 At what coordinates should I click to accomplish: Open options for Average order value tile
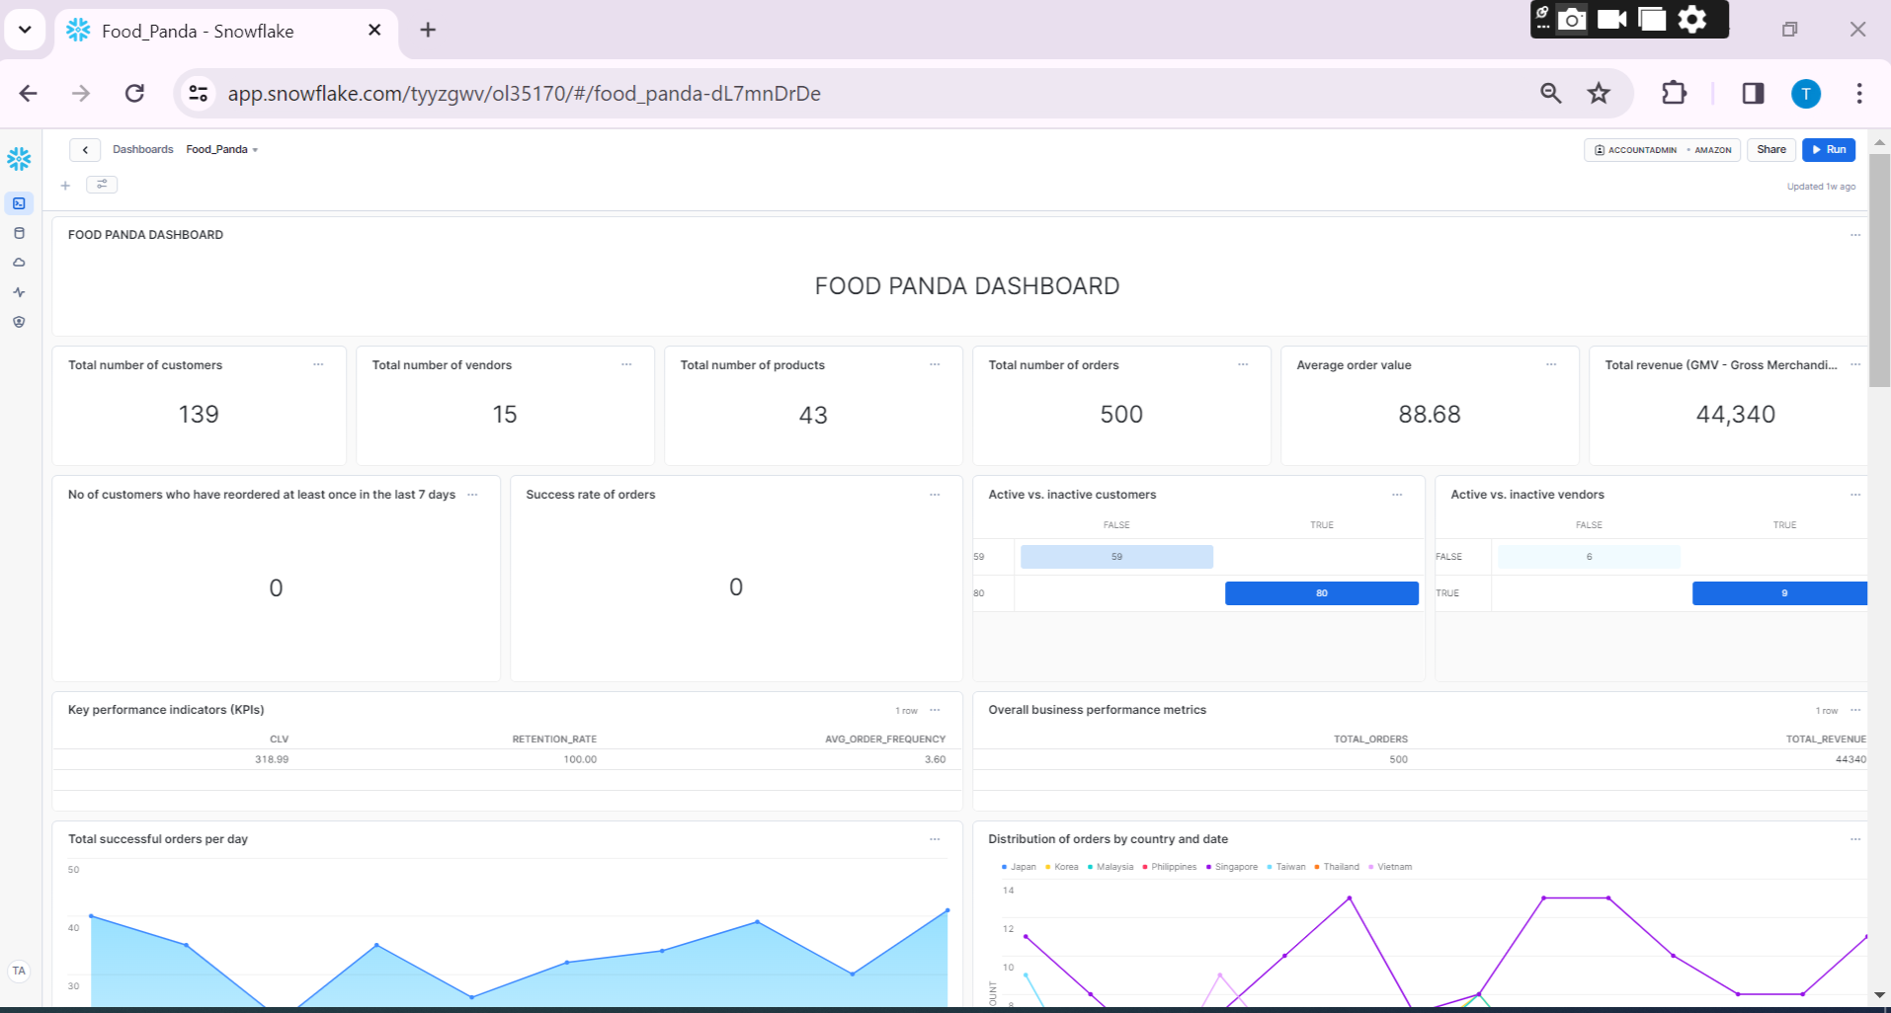point(1551,364)
